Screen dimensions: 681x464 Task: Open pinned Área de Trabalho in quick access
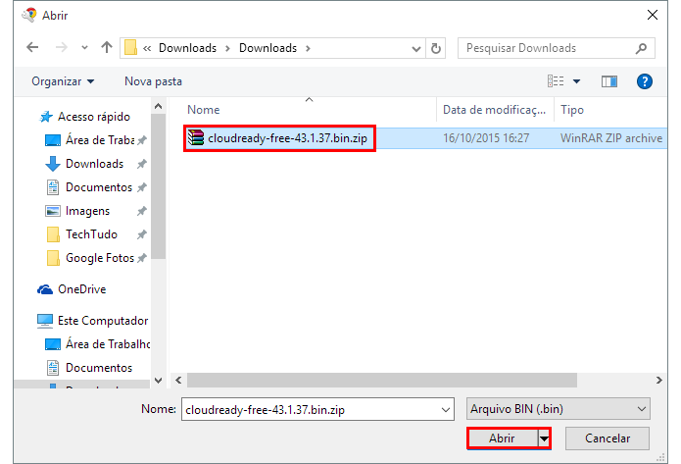click(x=100, y=140)
